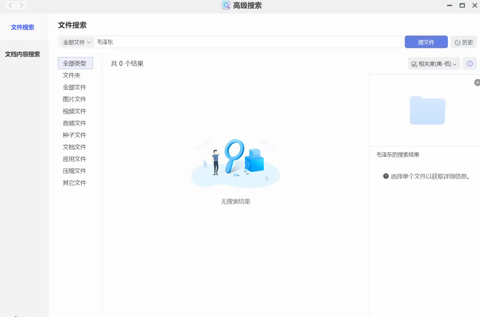Click the folder thumbnail in preview panel
The height and width of the screenshot is (317, 480).
(x=427, y=110)
